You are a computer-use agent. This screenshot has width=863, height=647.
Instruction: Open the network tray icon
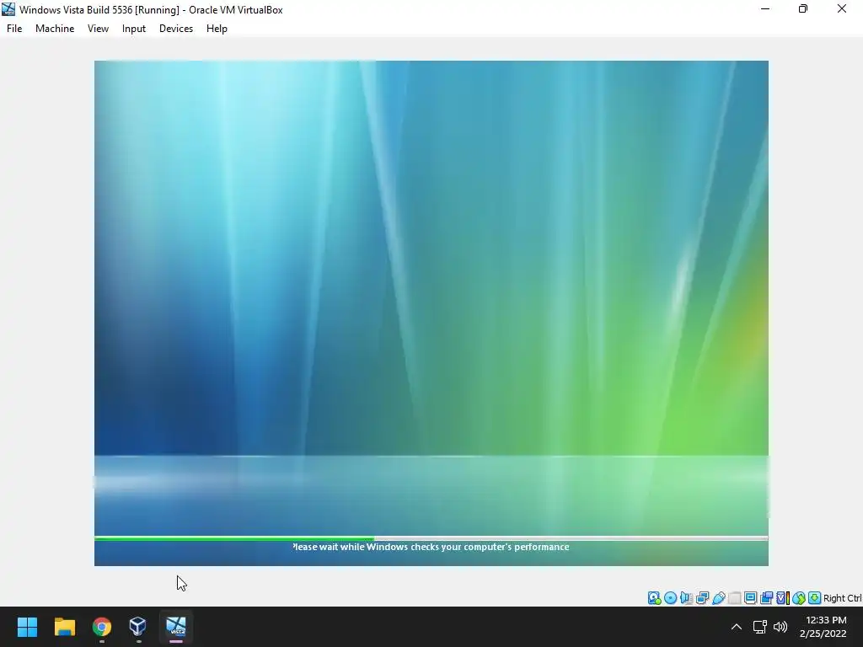coord(760,627)
